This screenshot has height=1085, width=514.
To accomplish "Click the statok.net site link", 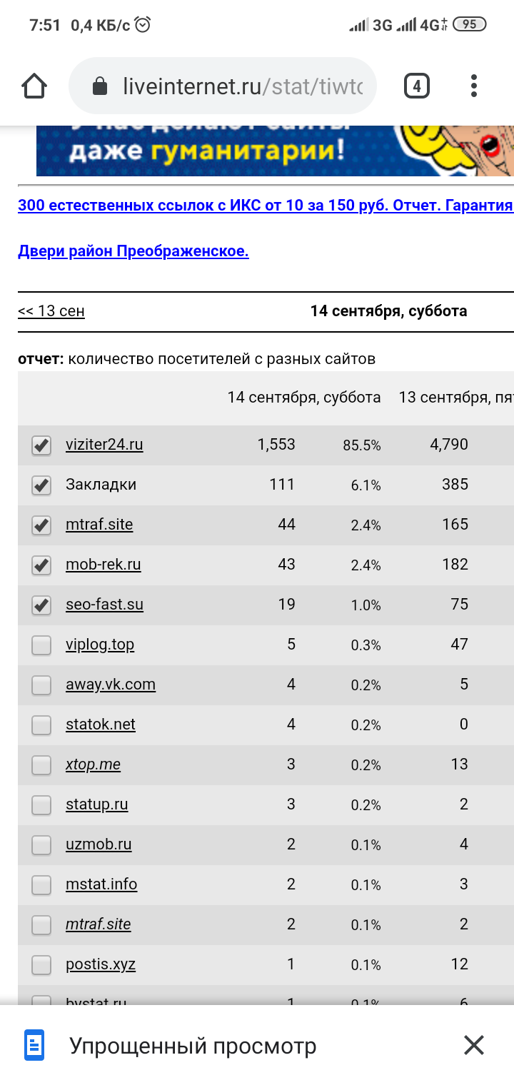I will coord(100,725).
